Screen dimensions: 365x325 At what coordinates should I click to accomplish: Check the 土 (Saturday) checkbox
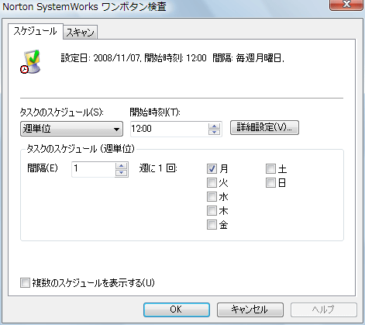pyautogui.click(x=270, y=169)
